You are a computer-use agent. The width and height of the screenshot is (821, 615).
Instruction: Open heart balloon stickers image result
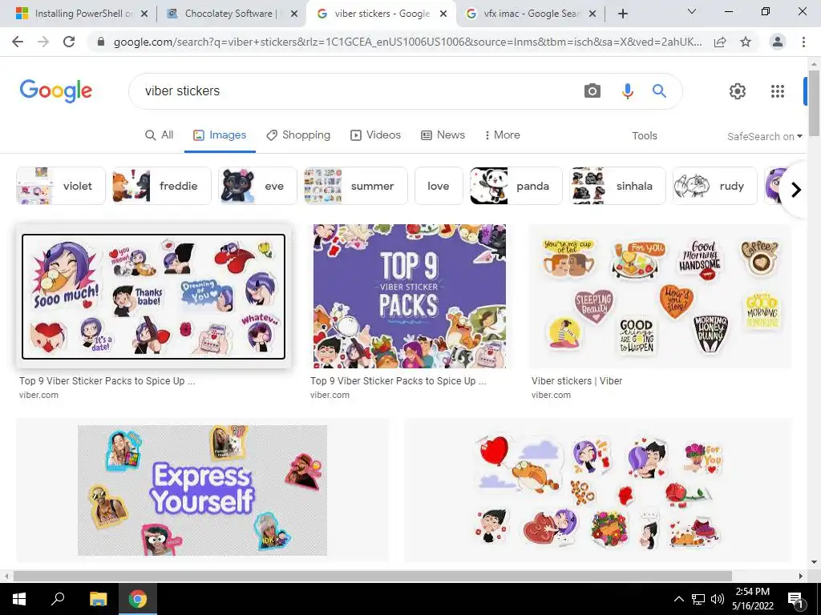point(598,490)
